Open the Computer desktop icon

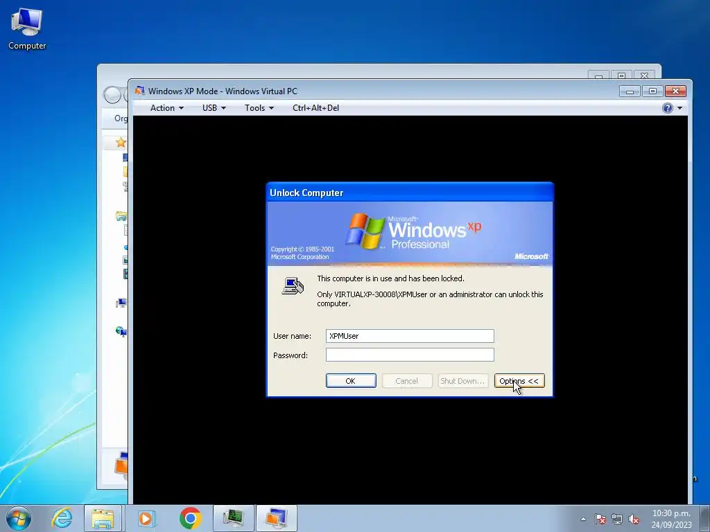[x=27, y=28]
